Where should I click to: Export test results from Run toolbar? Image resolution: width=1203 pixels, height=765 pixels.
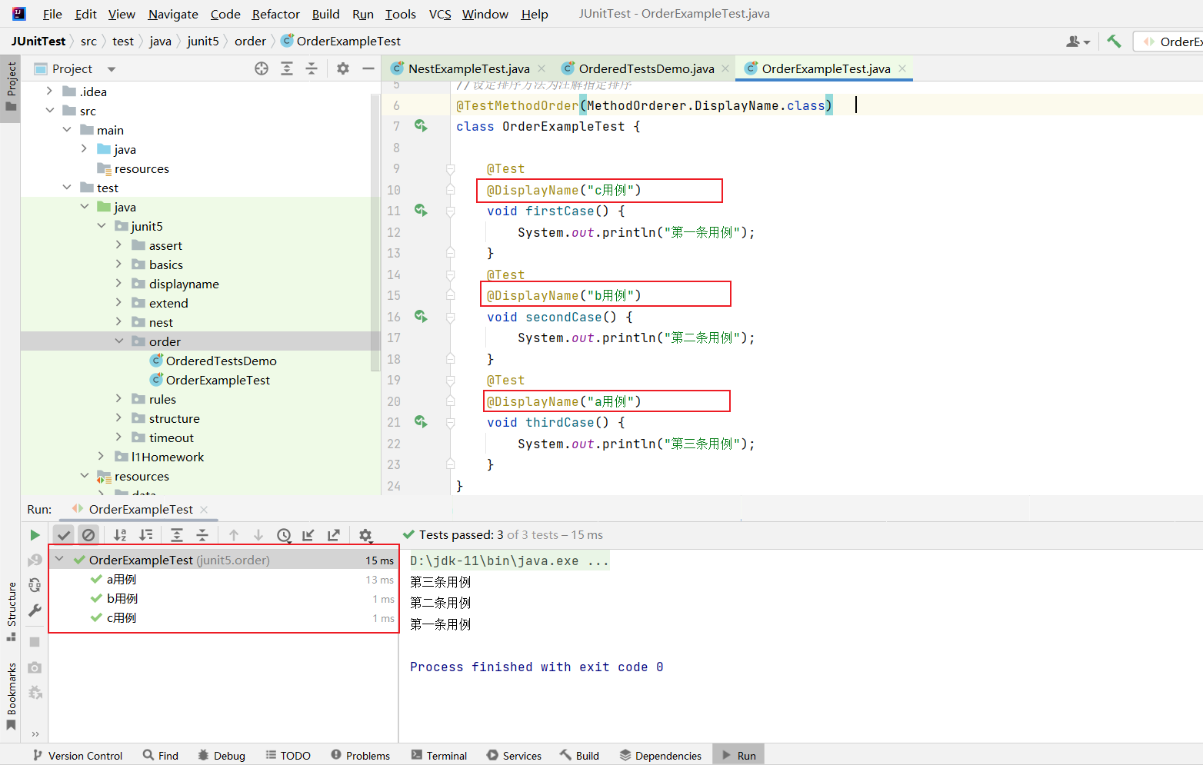[334, 535]
